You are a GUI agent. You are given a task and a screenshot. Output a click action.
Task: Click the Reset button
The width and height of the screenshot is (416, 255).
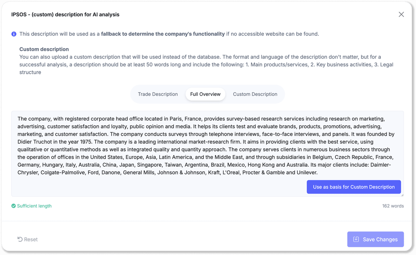coord(27,239)
